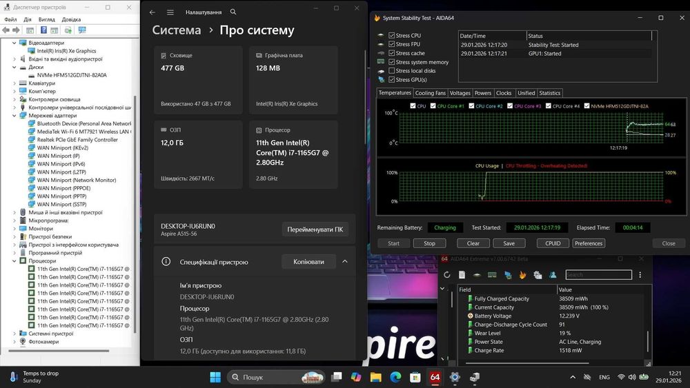Click the disk benchmark icon in AIDA64 Extreme
This screenshot has height=388, width=690.
[x=477, y=274]
